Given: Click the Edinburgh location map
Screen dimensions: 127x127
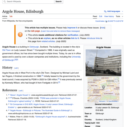Looking at the screenshot, I should point(103,89).
